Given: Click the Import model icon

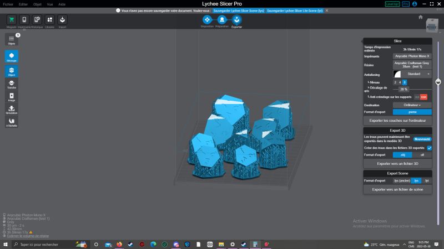Looking at the screenshot, I should tap(62, 20).
